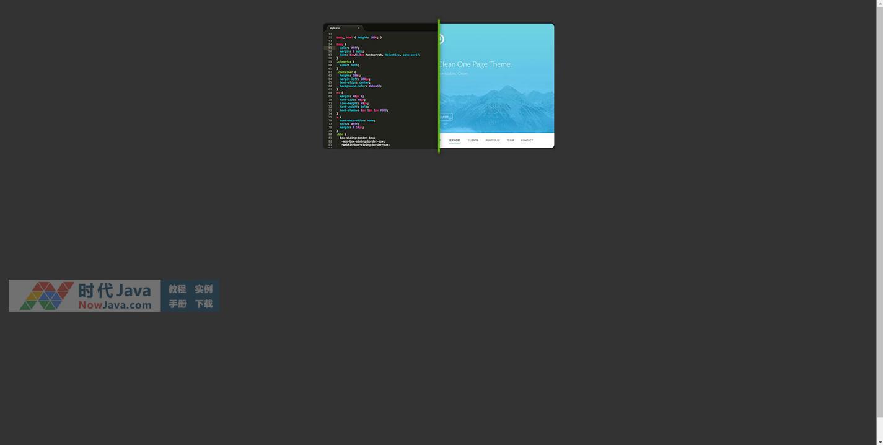Viewport: 883px width, 445px height.
Task: Click the scrollbar down arrow
Action: (879, 441)
